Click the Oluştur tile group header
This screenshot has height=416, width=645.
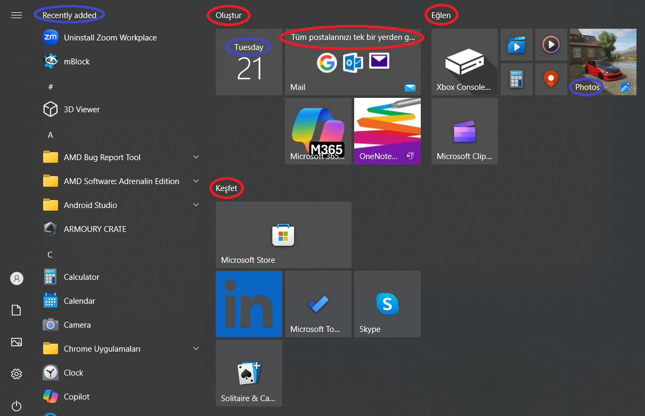tap(228, 15)
